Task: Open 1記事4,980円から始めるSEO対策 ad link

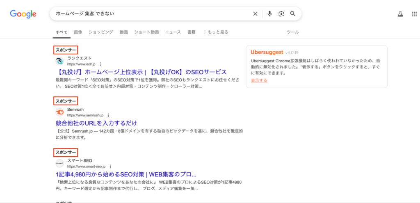Action: [x=126, y=174]
